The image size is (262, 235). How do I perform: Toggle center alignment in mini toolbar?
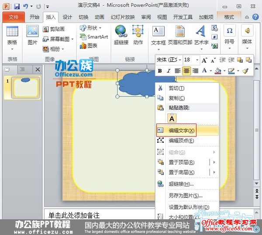click(x=186, y=71)
